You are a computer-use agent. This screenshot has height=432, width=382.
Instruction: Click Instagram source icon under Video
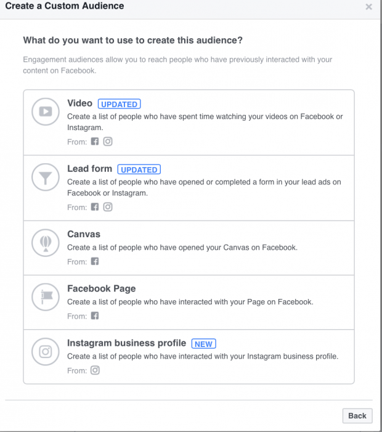[108, 141]
